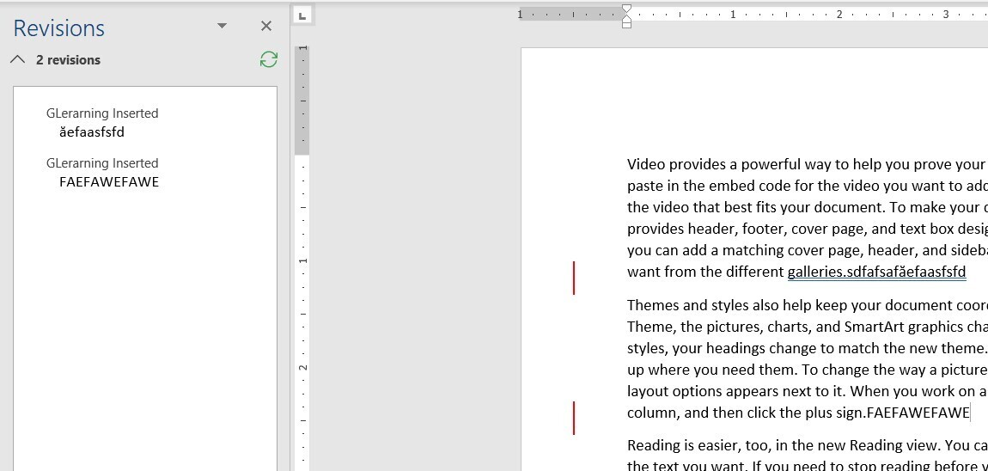Click inserted text 'FAEFAWEFAWE' in document
Image resolution: width=988 pixels, height=471 pixels.
coord(918,413)
